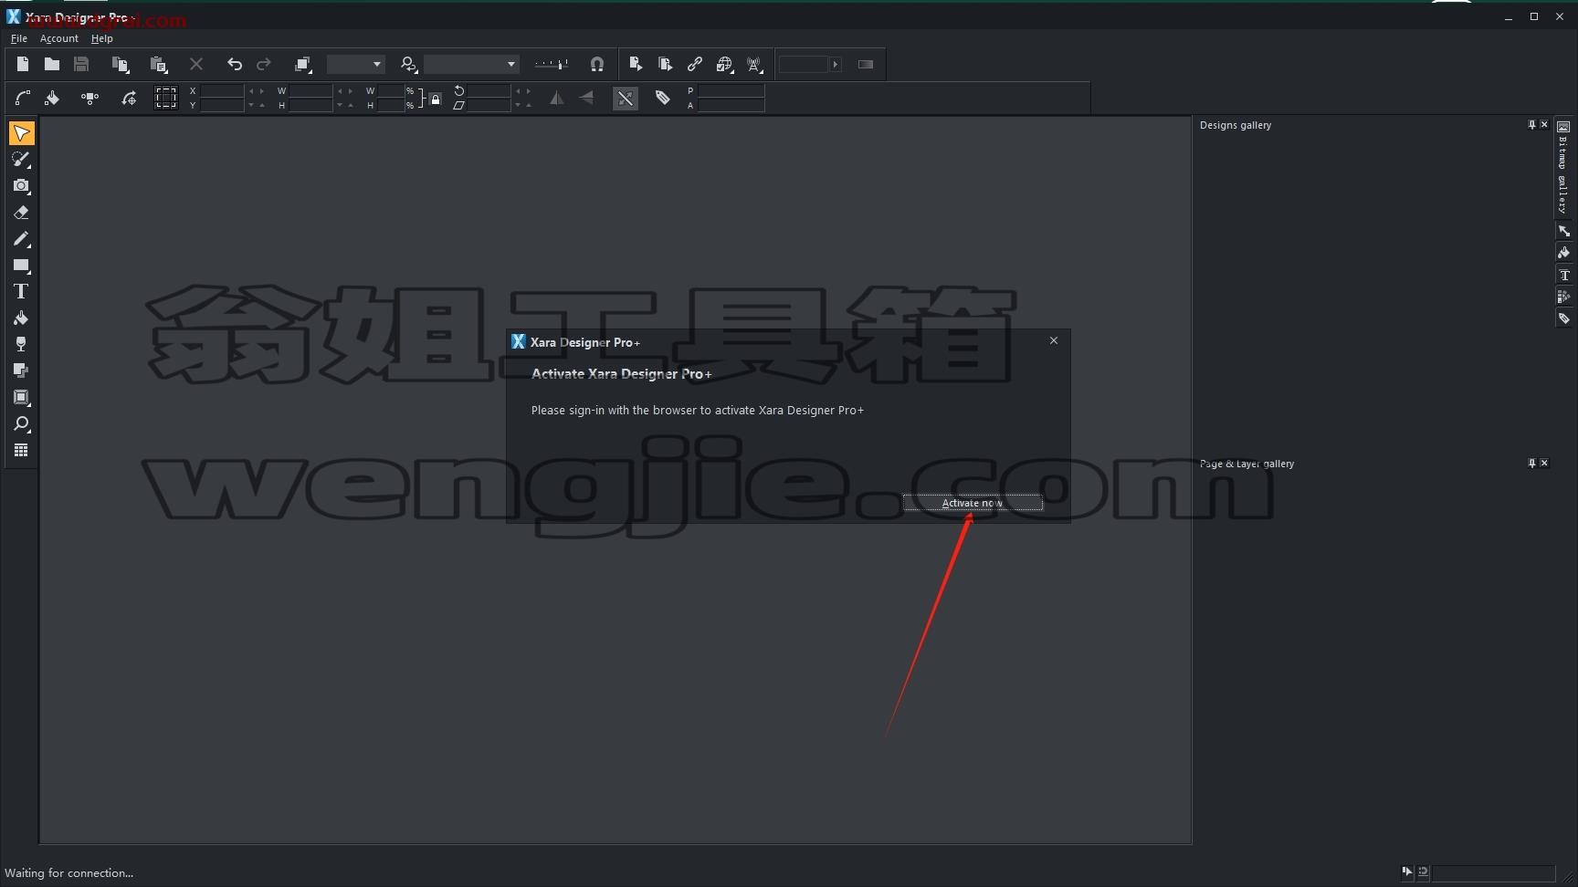Click the Copy icon in the toolbar
This screenshot has width=1578, height=887.
pyautogui.click(x=120, y=64)
